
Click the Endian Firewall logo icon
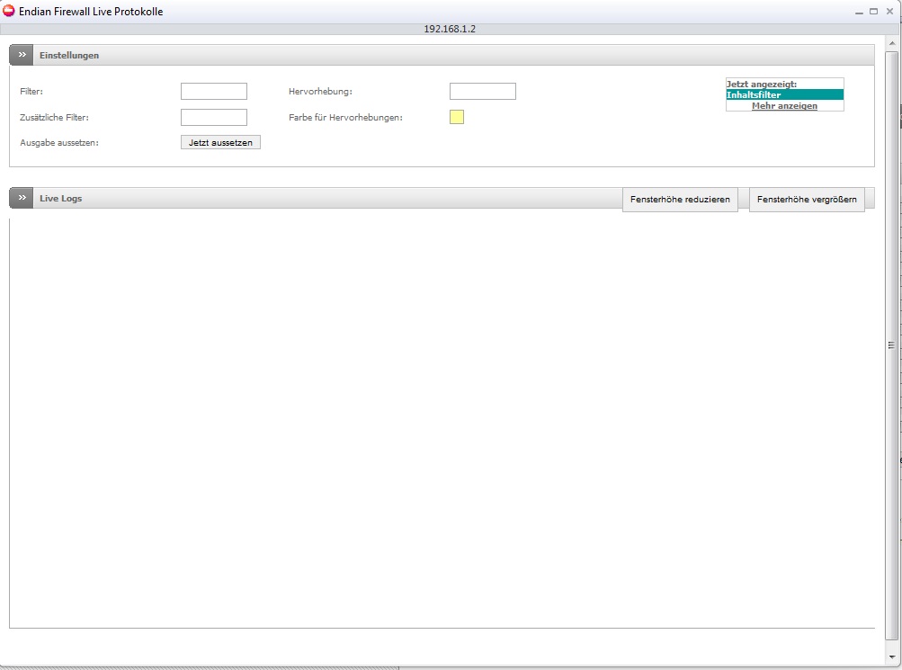[9, 12]
